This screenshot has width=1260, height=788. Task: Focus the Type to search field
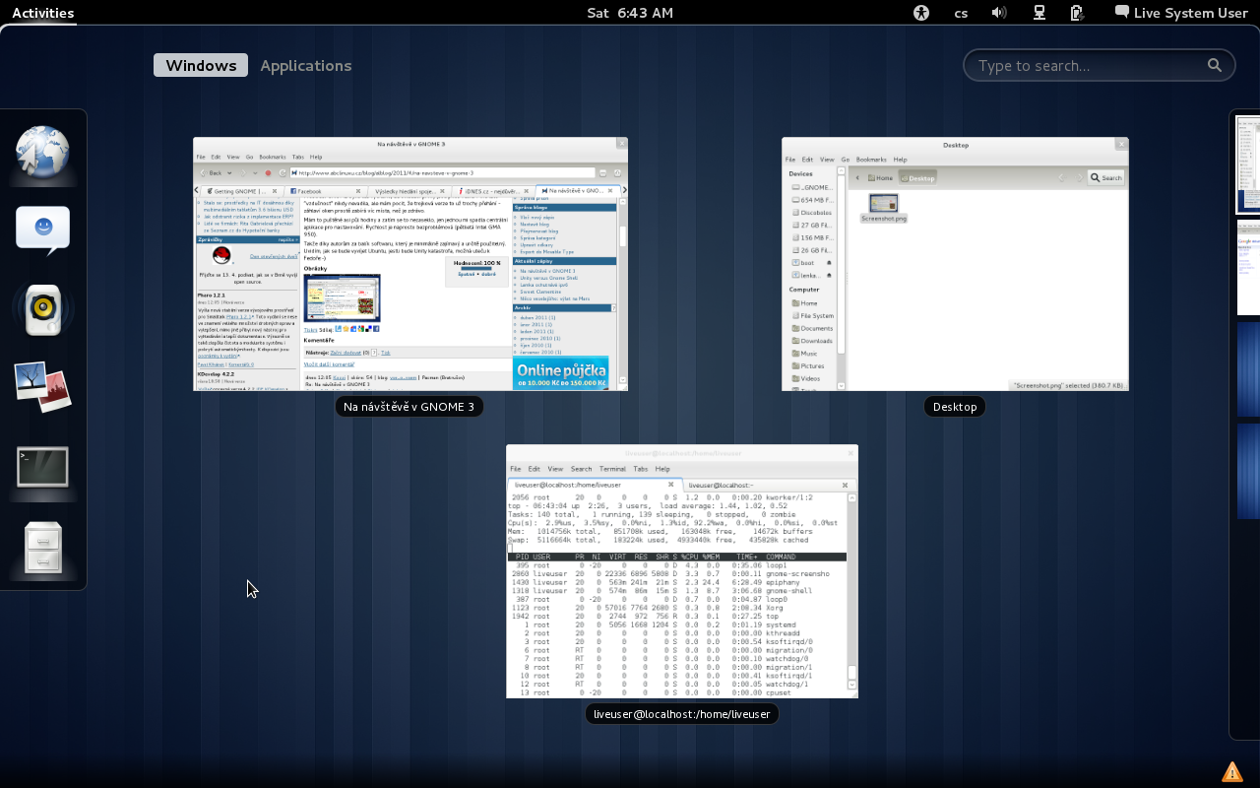pos(1099,65)
